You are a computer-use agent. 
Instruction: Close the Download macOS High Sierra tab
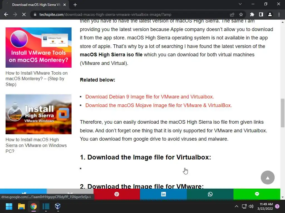[65, 5]
